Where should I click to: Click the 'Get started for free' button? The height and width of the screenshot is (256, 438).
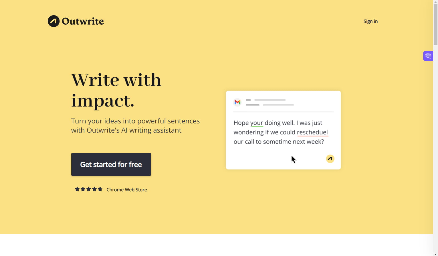111,164
